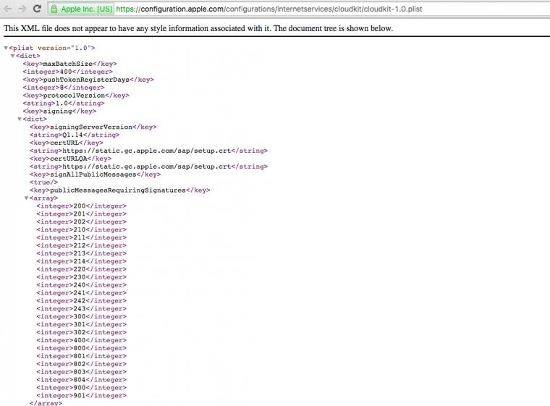Click the browser forward arrow
The image size is (550, 406).
22,9
